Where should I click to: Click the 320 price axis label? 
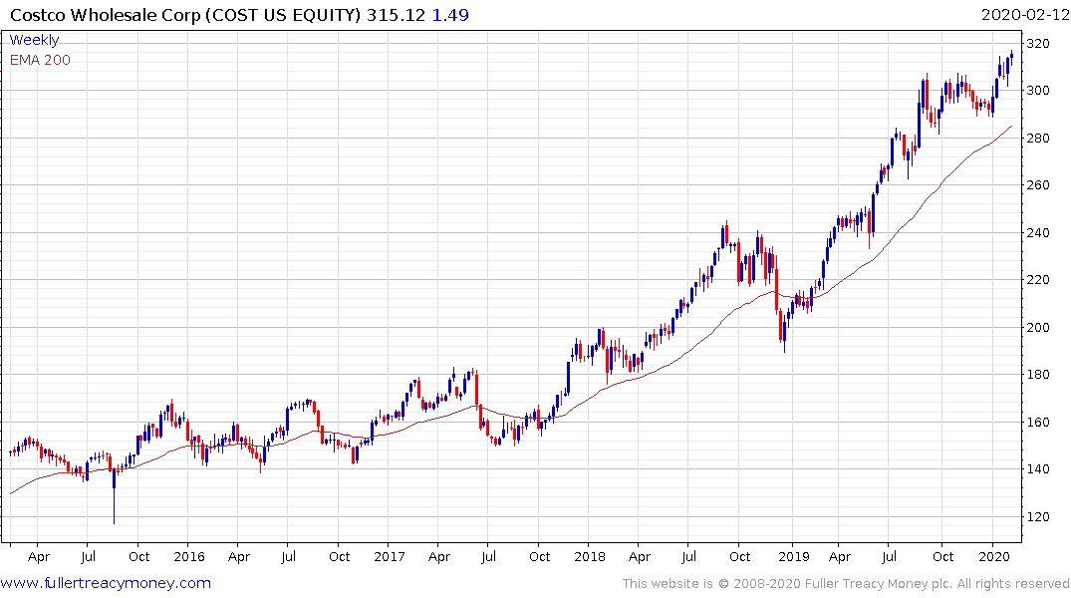[1038, 44]
